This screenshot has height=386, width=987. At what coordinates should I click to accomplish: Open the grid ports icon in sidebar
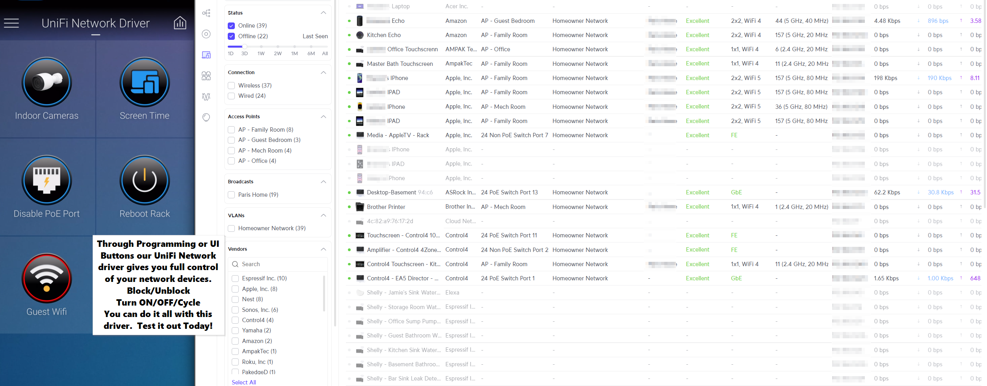pyautogui.click(x=206, y=76)
